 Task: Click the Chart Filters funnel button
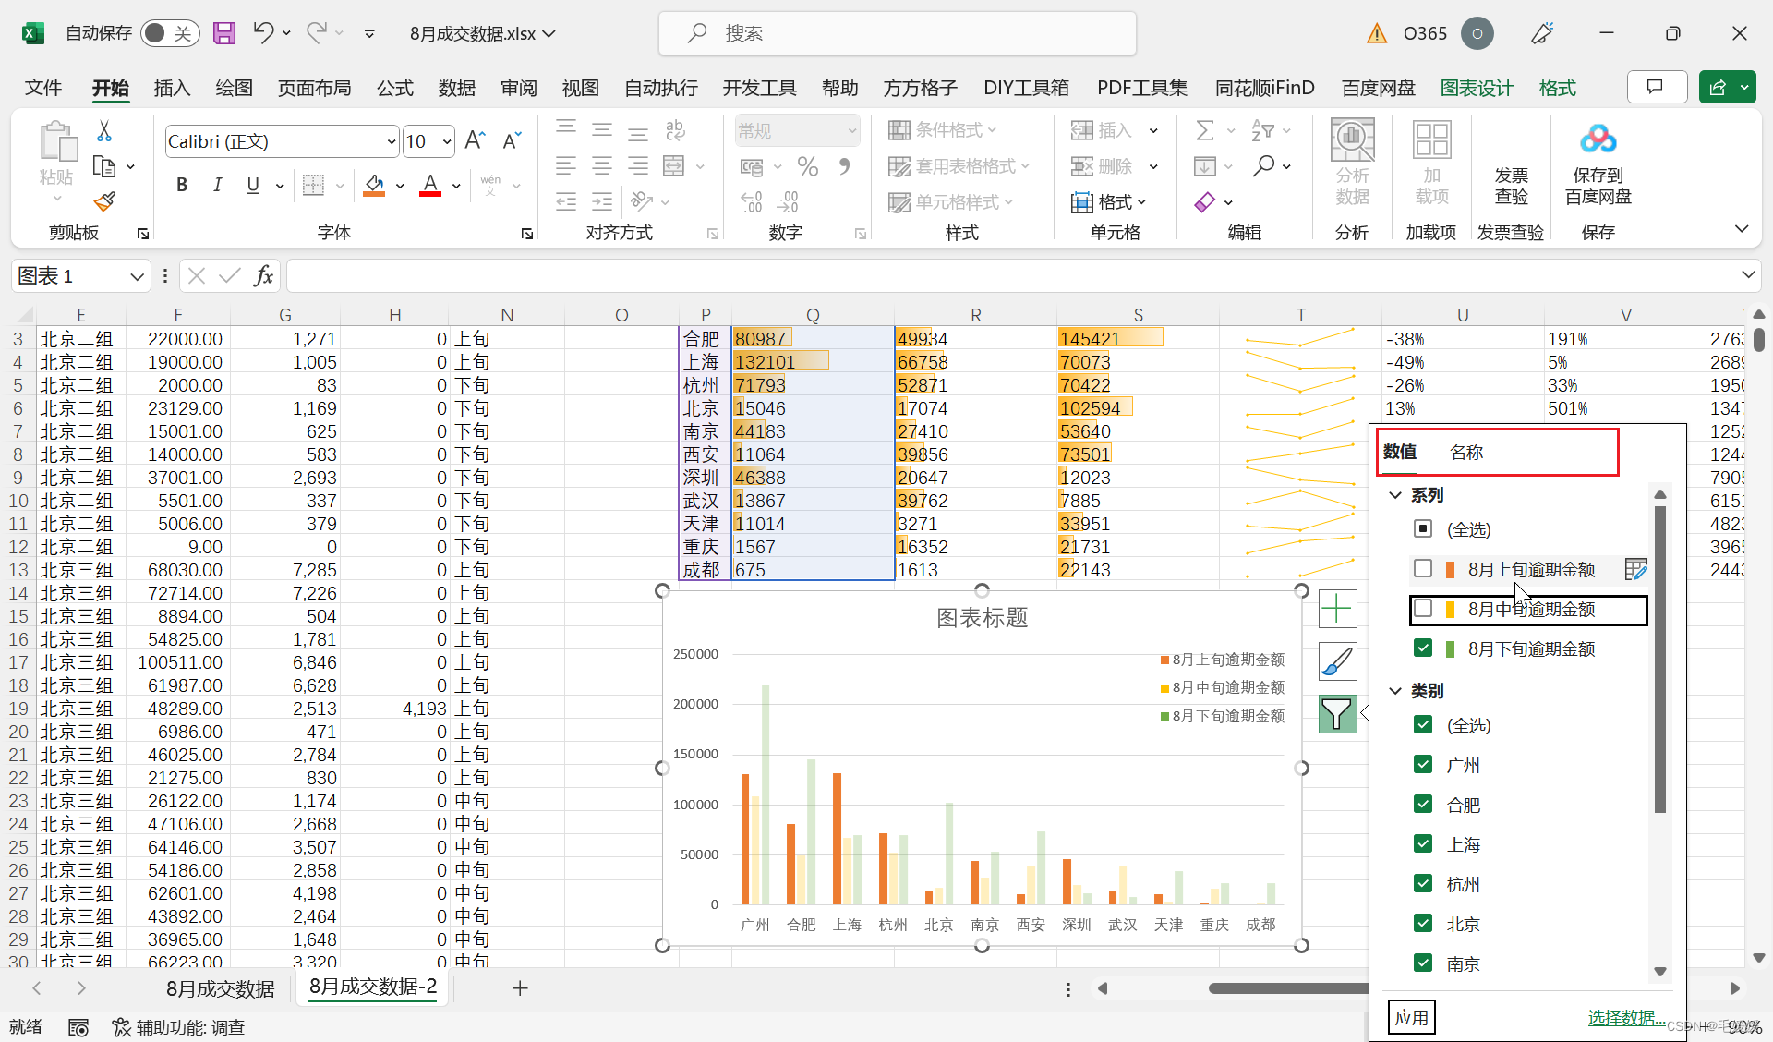(x=1337, y=714)
